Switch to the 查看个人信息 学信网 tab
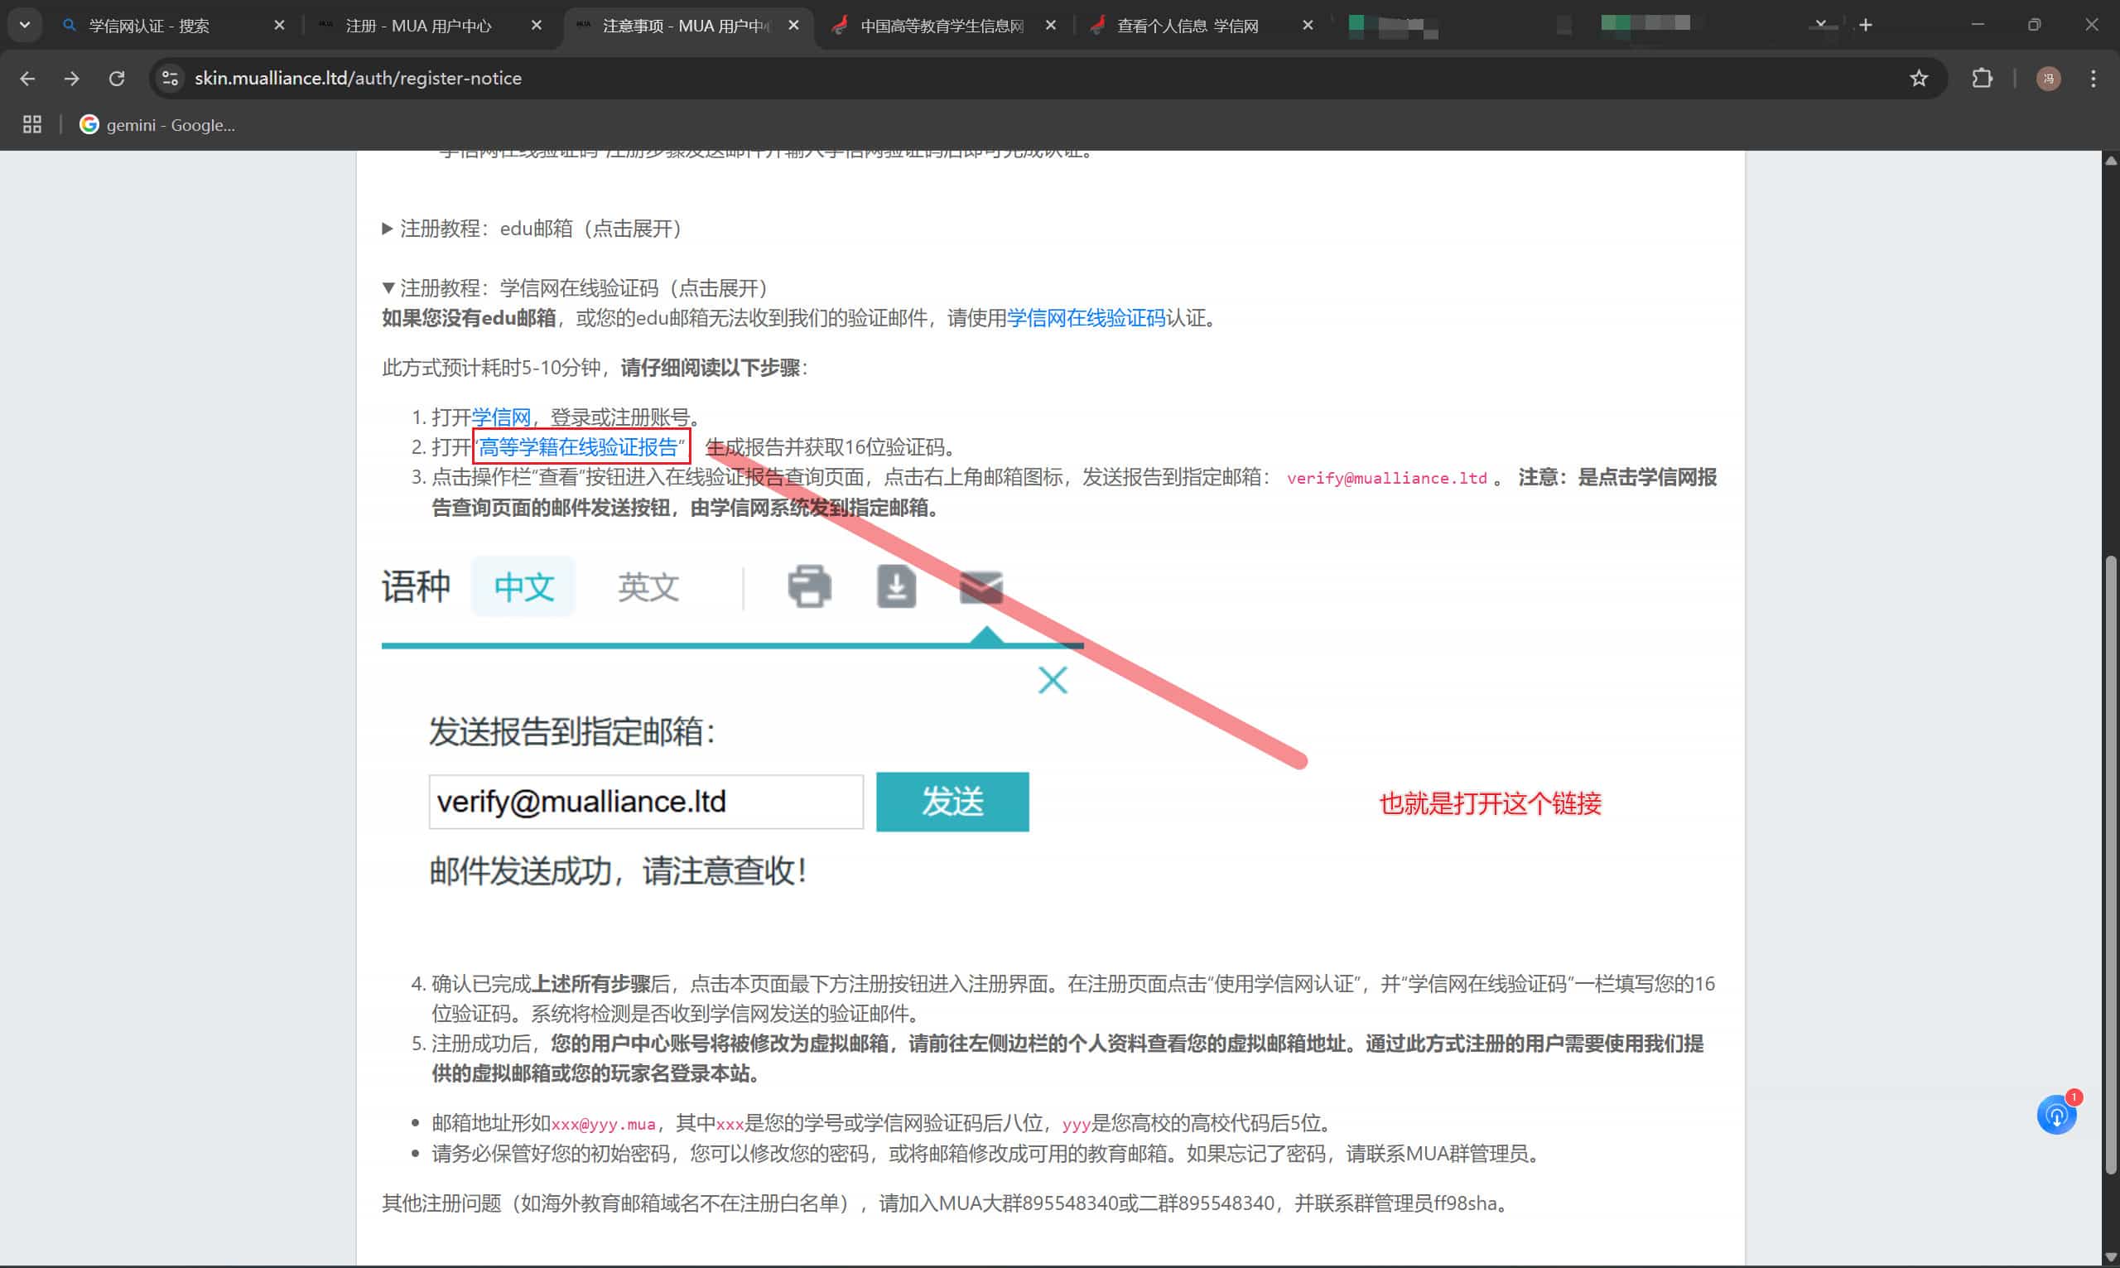This screenshot has width=2120, height=1268. [1188, 26]
